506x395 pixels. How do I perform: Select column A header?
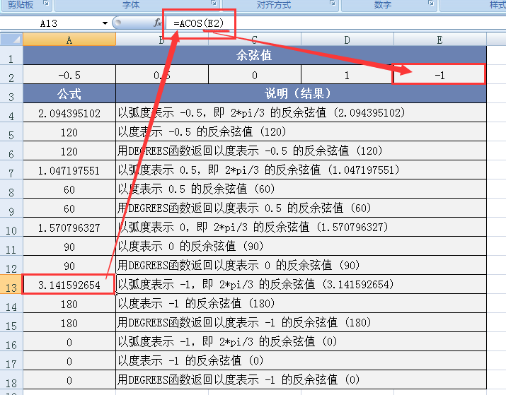(x=69, y=40)
